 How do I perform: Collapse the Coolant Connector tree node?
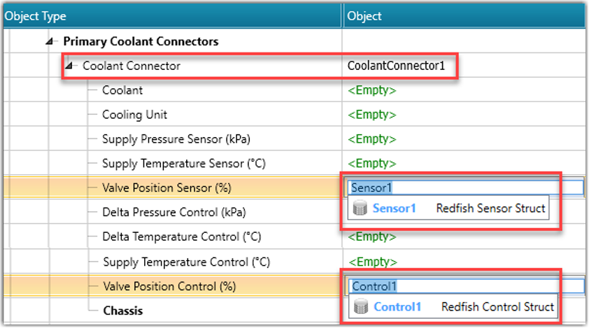(x=69, y=66)
